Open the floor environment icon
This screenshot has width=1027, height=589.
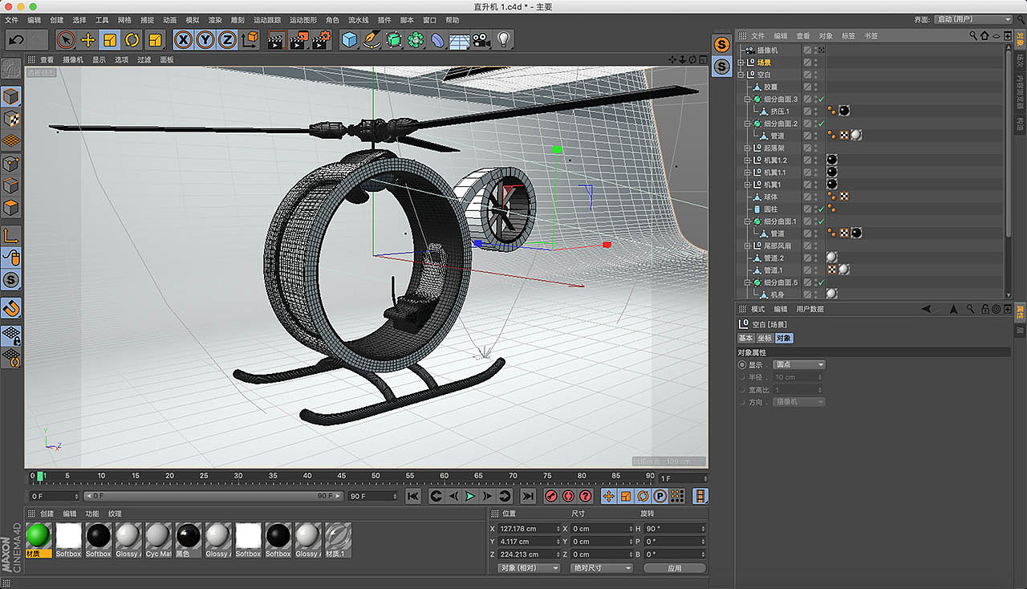(x=460, y=39)
